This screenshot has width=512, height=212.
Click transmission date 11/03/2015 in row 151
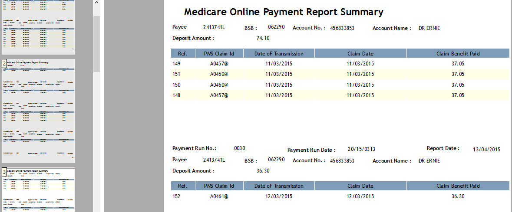279,74
